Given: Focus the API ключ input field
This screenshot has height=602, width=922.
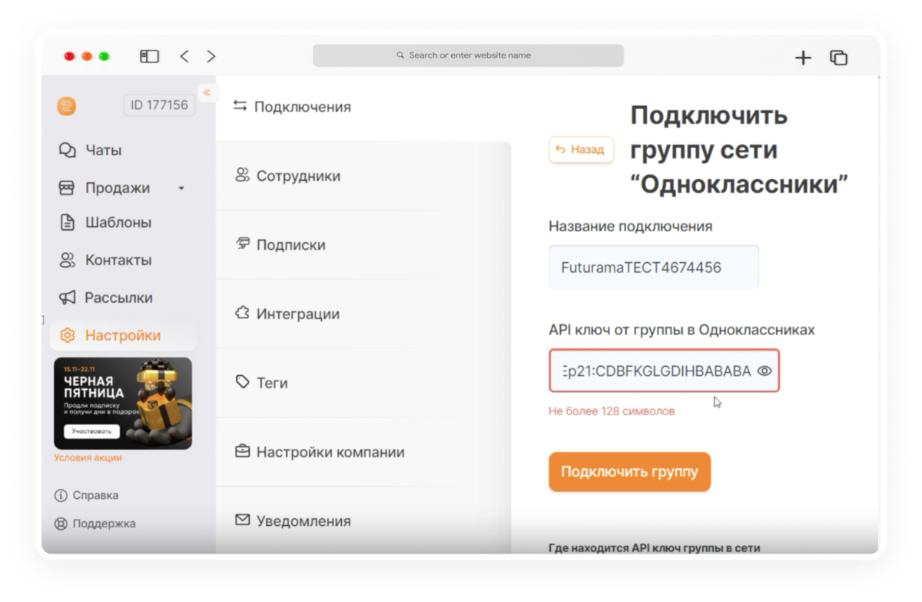Looking at the screenshot, I should click(x=664, y=371).
